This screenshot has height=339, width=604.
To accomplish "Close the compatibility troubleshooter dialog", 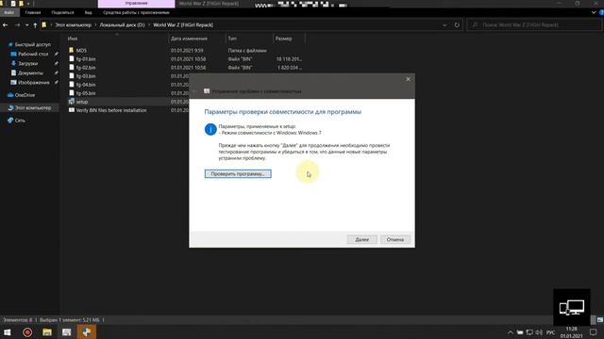I will click(408, 79).
